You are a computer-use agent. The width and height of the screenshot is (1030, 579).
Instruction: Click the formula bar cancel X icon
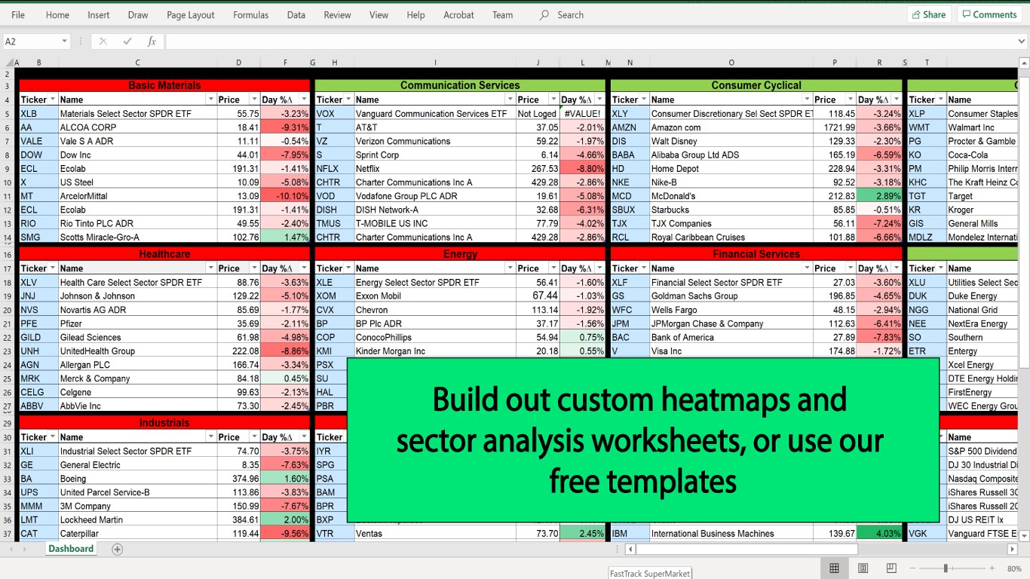[x=103, y=41]
